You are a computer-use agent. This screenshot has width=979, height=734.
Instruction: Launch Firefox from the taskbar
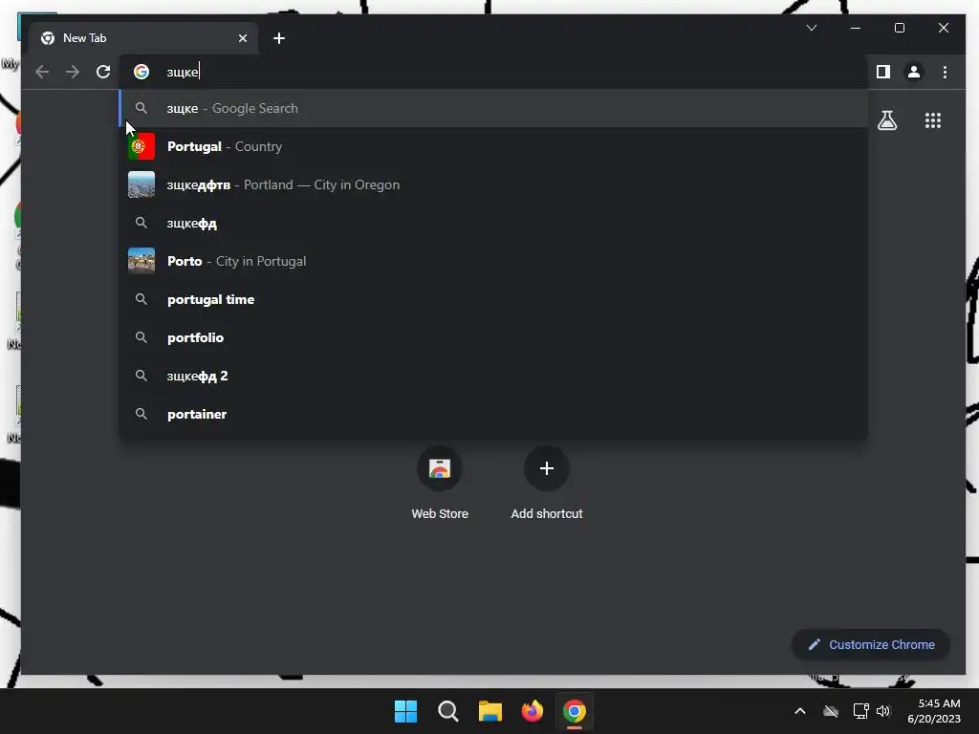pyautogui.click(x=533, y=711)
